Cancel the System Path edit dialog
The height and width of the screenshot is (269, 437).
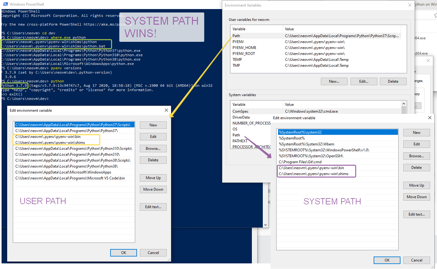pos(417,260)
